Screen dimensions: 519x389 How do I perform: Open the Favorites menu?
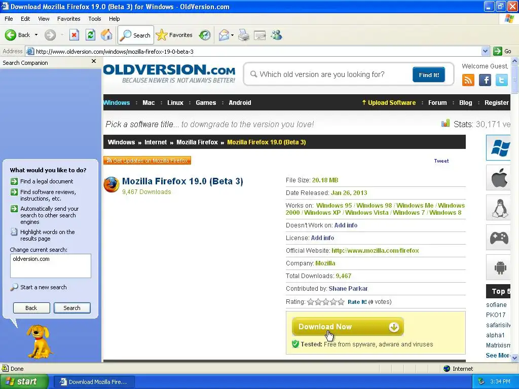[x=68, y=19]
